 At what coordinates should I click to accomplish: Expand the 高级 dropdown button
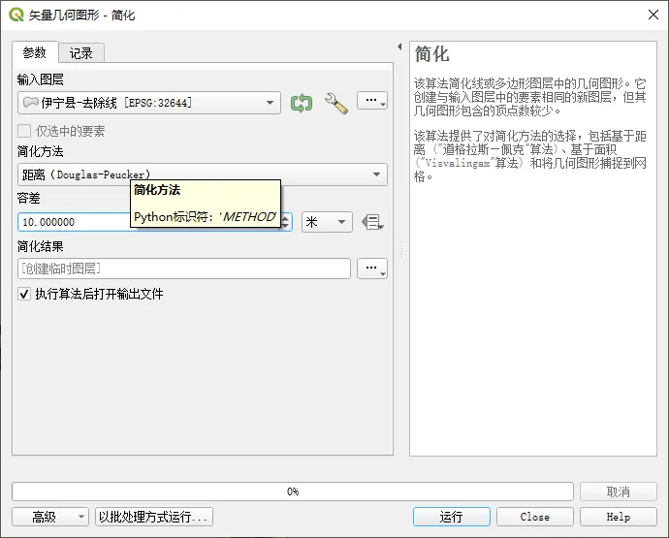[x=49, y=517]
